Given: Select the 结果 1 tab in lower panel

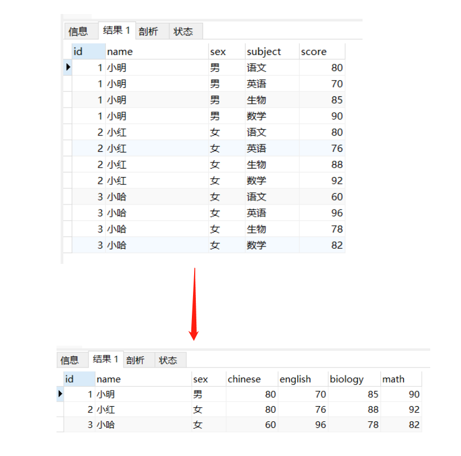Looking at the screenshot, I should (106, 359).
